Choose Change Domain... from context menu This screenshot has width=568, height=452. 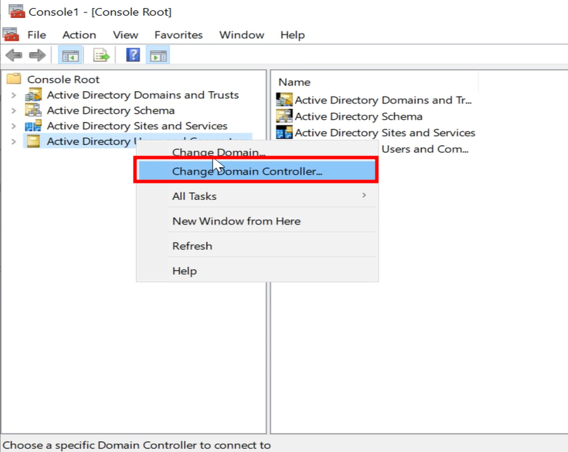click(x=257, y=151)
